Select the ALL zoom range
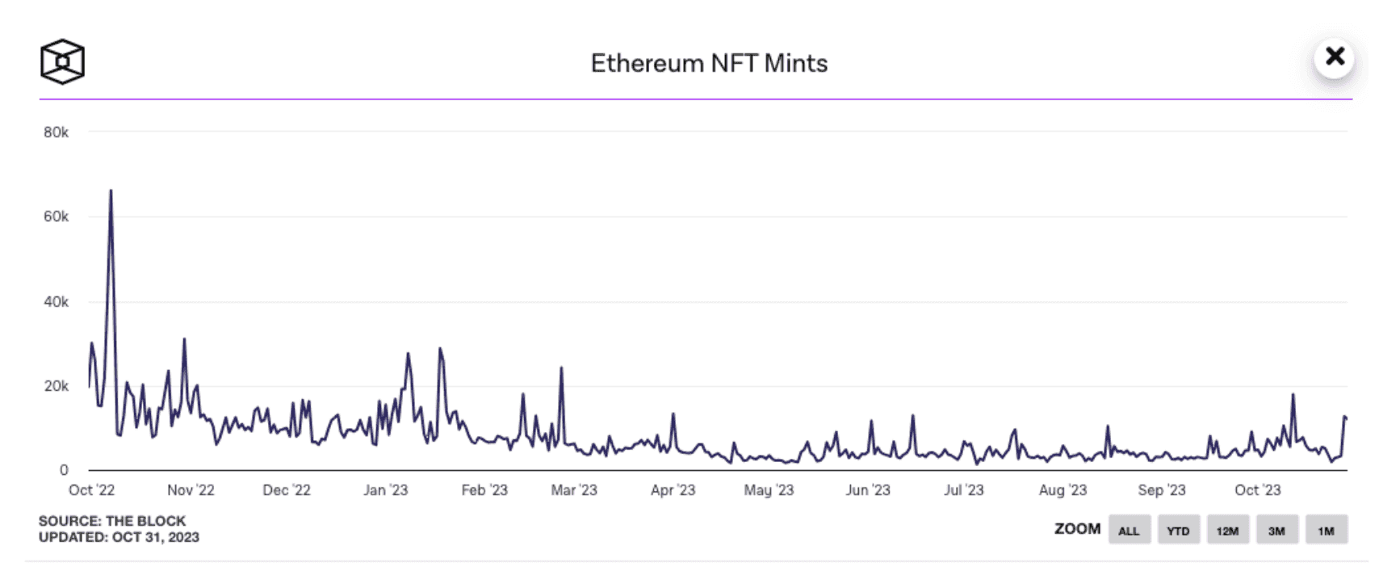The height and width of the screenshot is (567, 1379). click(1129, 531)
